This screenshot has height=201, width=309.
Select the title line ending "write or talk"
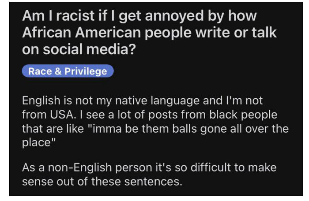(149, 32)
